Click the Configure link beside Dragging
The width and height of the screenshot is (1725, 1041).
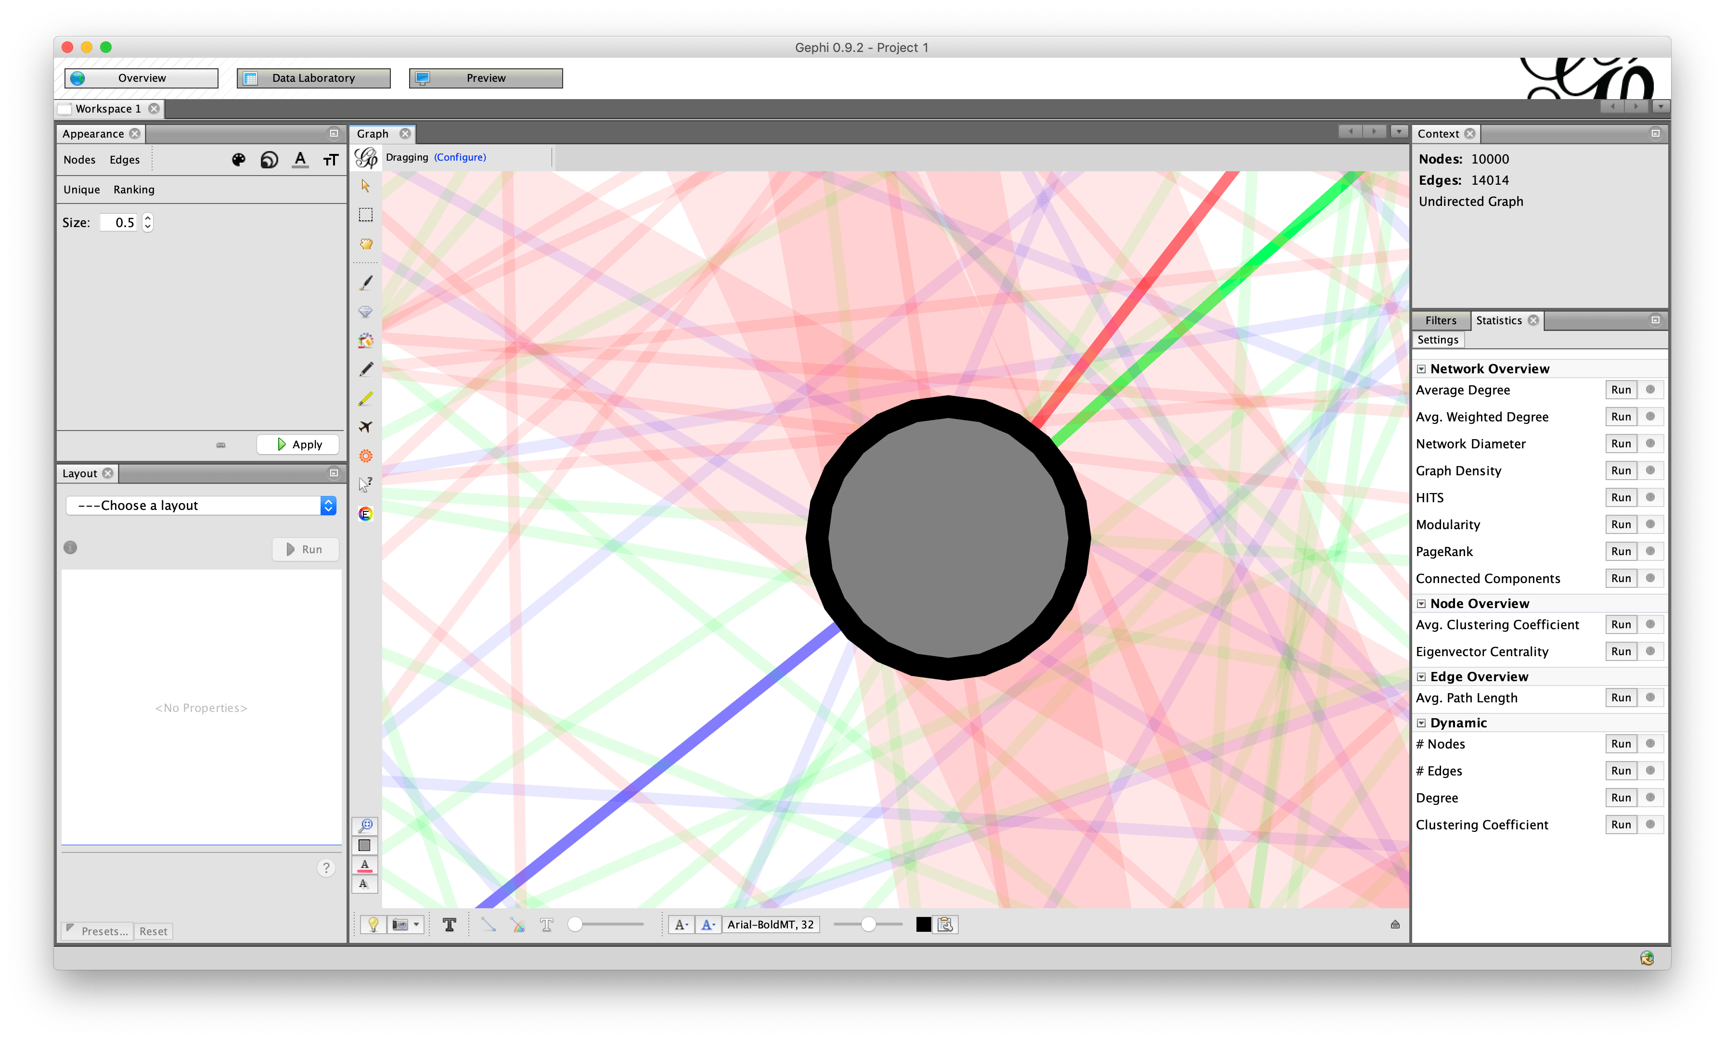459,157
